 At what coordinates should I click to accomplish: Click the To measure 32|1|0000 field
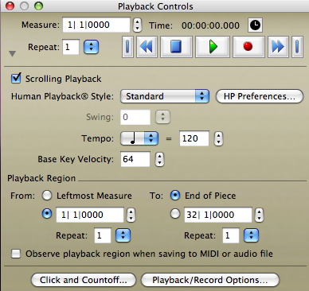218,215
